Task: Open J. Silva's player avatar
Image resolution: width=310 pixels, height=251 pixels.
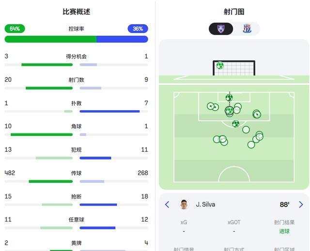Action: (x=184, y=205)
